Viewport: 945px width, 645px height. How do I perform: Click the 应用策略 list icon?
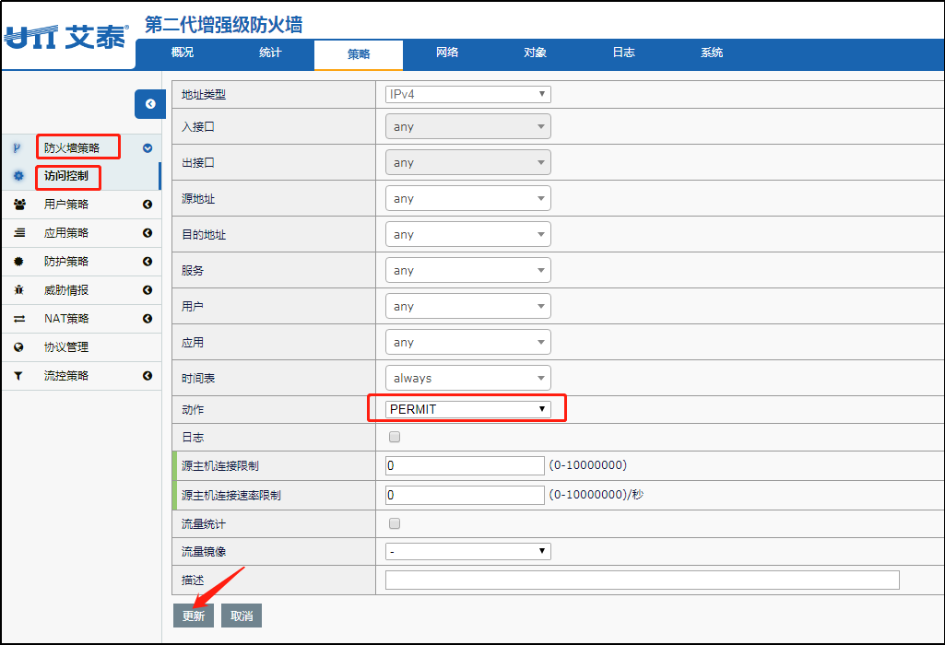(x=19, y=232)
